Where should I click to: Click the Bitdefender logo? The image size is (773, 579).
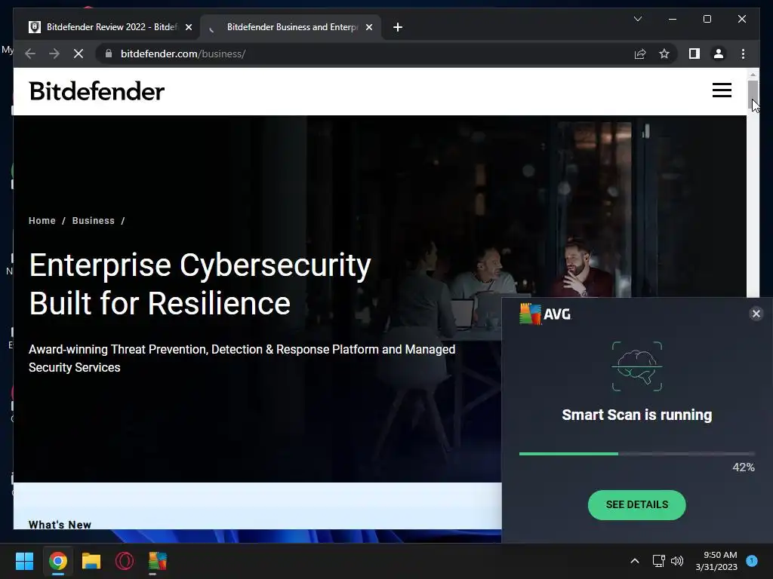(x=97, y=91)
